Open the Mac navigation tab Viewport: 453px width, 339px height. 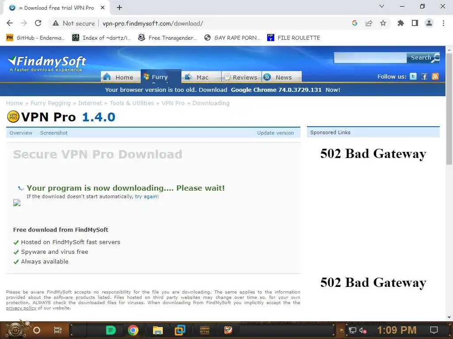[x=201, y=77]
